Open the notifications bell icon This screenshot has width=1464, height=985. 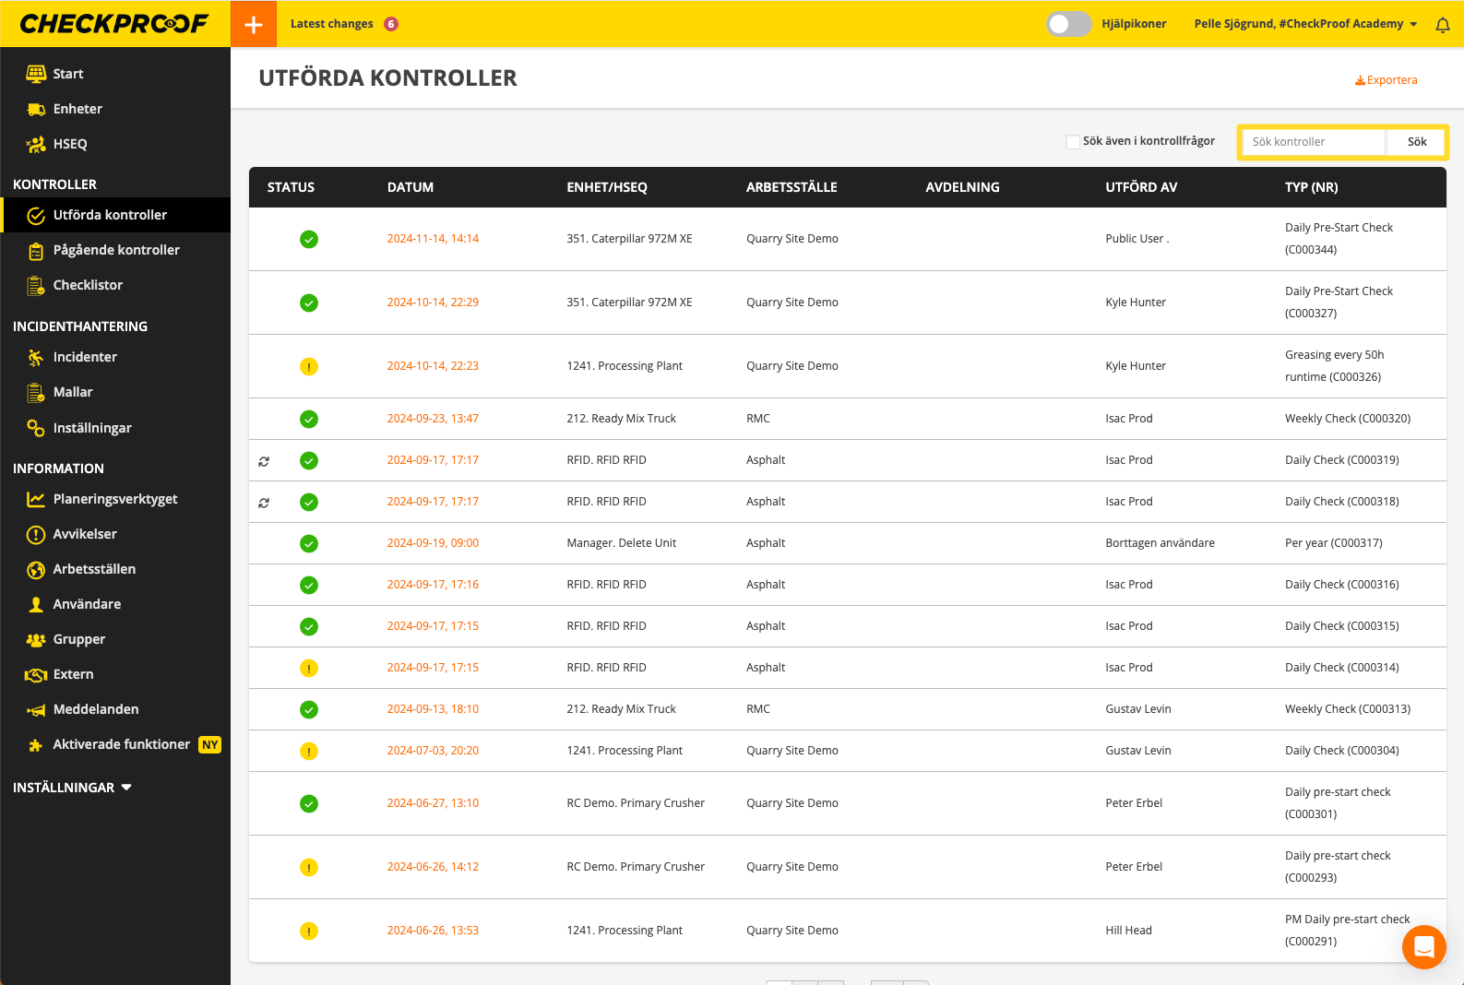1443,25
